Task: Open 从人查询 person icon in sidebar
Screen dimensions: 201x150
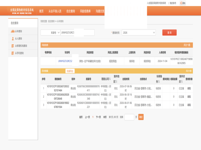Action: [x=13, y=39]
